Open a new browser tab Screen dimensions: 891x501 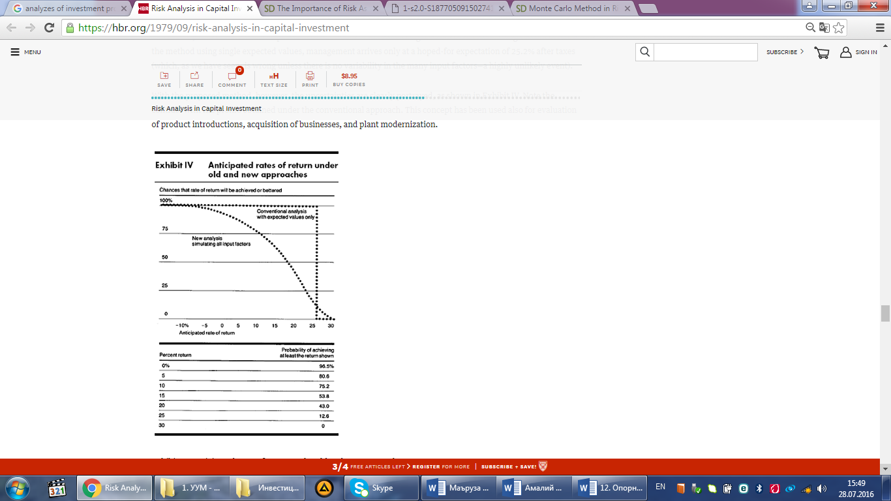(648, 9)
